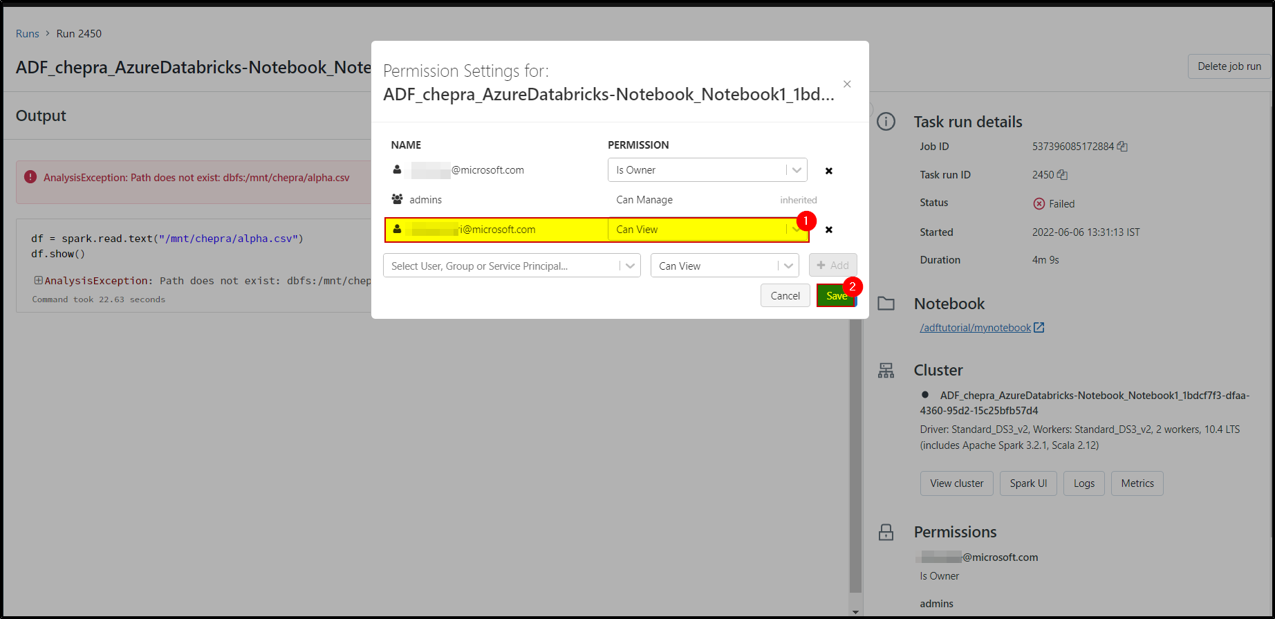Save the permission settings
The width and height of the screenshot is (1275, 619).
pos(837,295)
